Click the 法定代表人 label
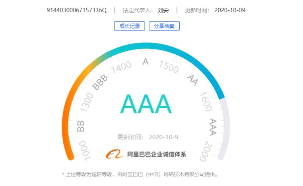Image resolution: width=303 pixels, height=186 pixels. coord(138,10)
